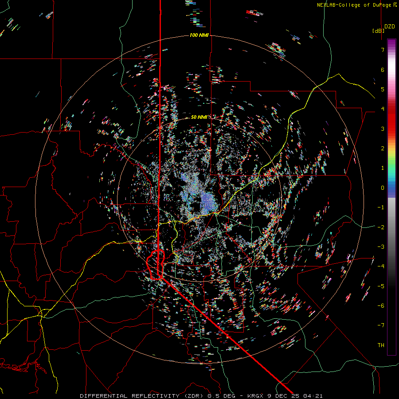The width and height of the screenshot is (399, 399).
Task: Click the -1 value on the color scale
Action: [x=381, y=207]
